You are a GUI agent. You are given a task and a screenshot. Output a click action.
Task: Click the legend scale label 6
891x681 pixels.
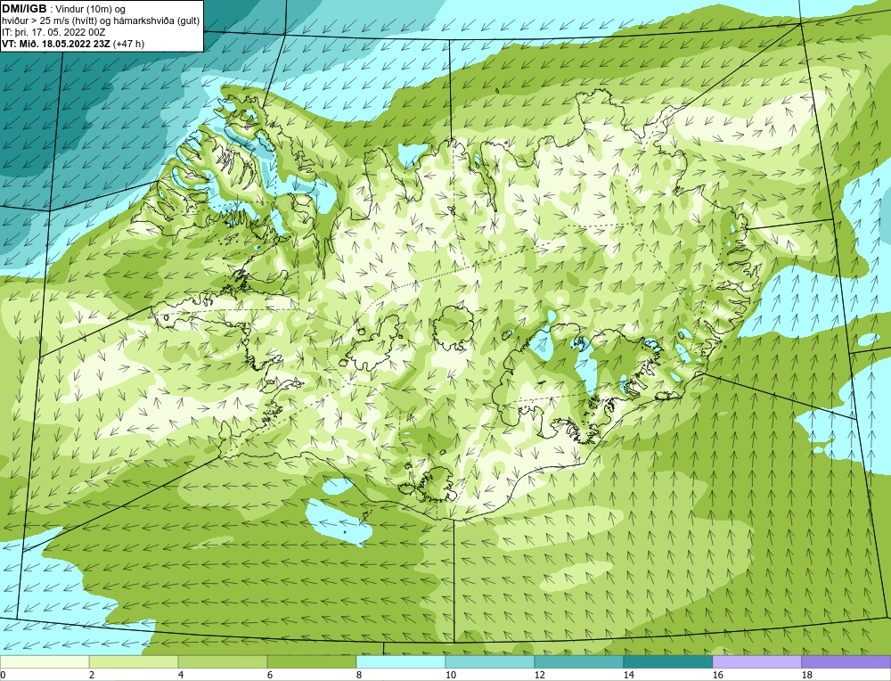pyautogui.click(x=270, y=675)
